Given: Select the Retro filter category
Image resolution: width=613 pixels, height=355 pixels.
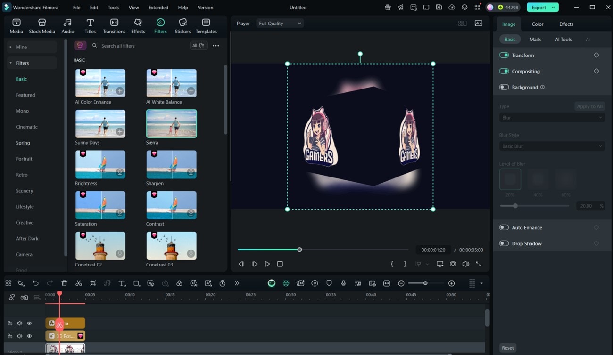Looking at the screenshot, I should click(x=22, y=175).
